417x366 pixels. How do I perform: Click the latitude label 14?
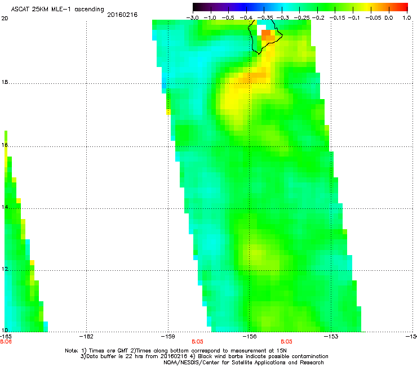pyautogui.click(x=5, y=207)
